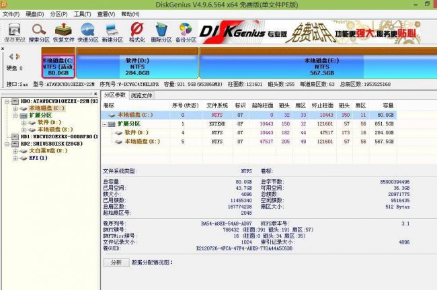Viewport: 437px width, 290px height.
Task: Open the 硬盘(D) menu
Action: (x=35, y=14)
